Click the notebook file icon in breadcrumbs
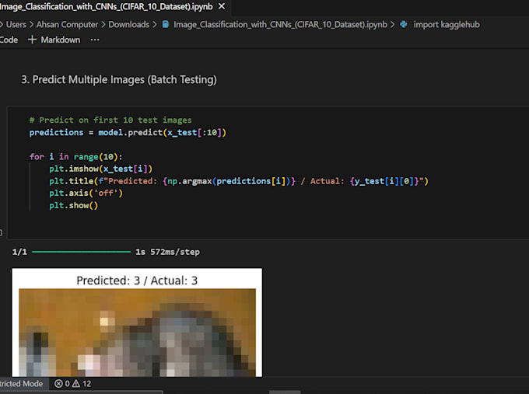The height and width of the screenshot is (394, 529). pyautogui.click(x=165, y=24)
